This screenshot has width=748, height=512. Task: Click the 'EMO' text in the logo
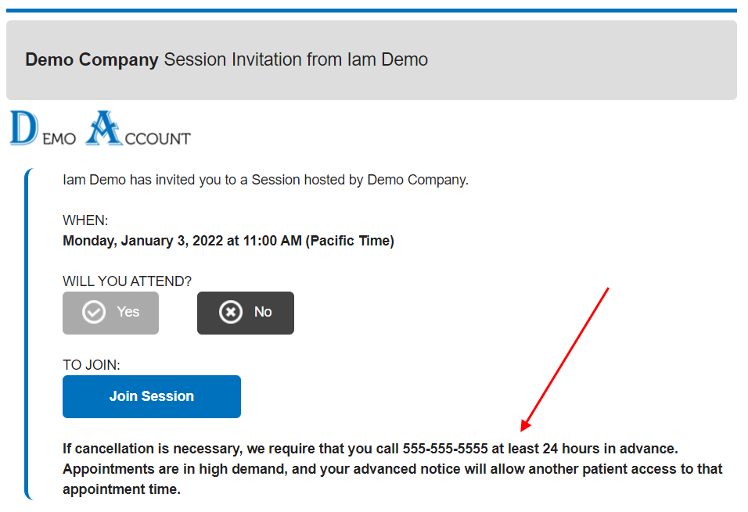pyautogui.click(x=59, y=139)
